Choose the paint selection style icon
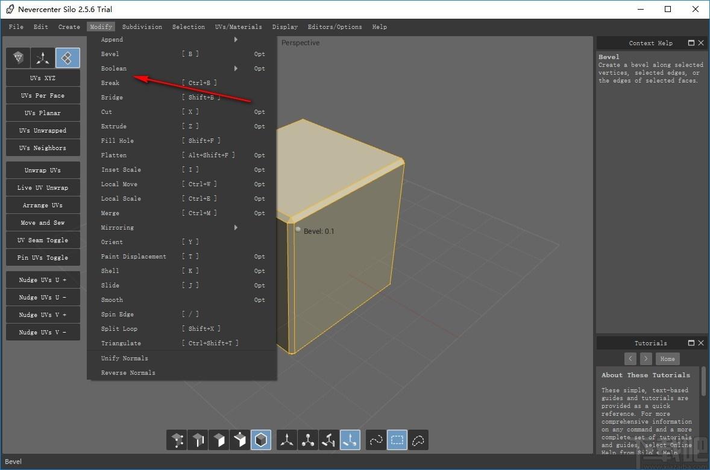710x470 pixels. tap(376, 440)
